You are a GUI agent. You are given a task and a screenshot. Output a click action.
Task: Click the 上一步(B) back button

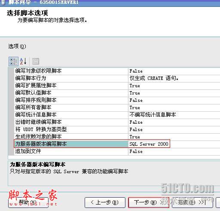coord(105,202)
